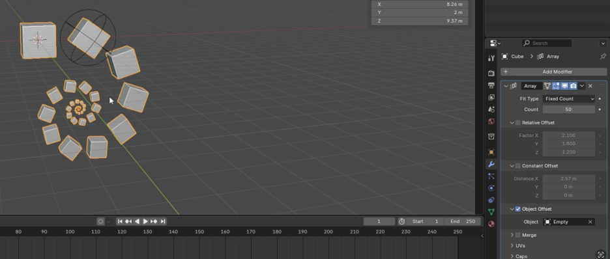Disable the Object Offset checkbox
The width and height of the screenshot is (610, 259).
[518, 209]
